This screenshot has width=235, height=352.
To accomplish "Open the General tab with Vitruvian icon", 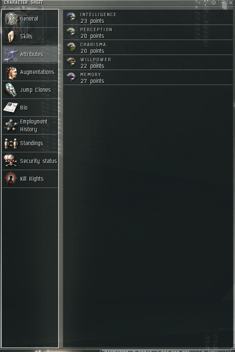I will 11,19.
